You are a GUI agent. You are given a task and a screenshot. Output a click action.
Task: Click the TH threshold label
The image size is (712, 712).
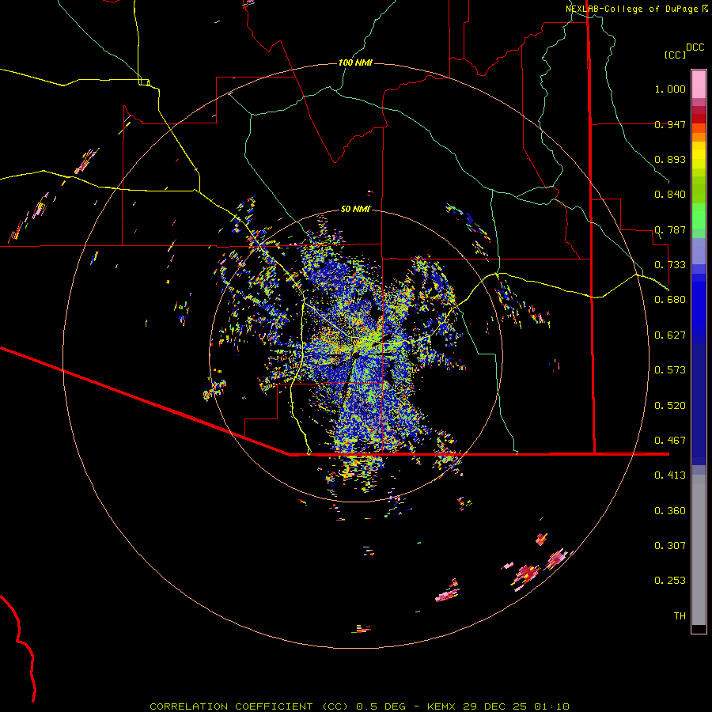(680, 616)
